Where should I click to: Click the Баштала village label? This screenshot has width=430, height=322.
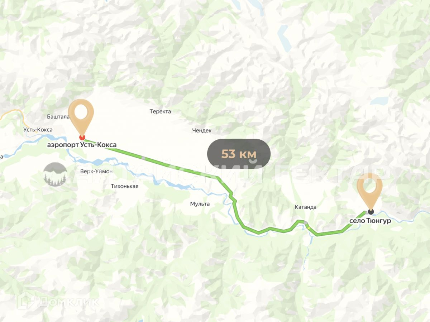click(58, 116)
